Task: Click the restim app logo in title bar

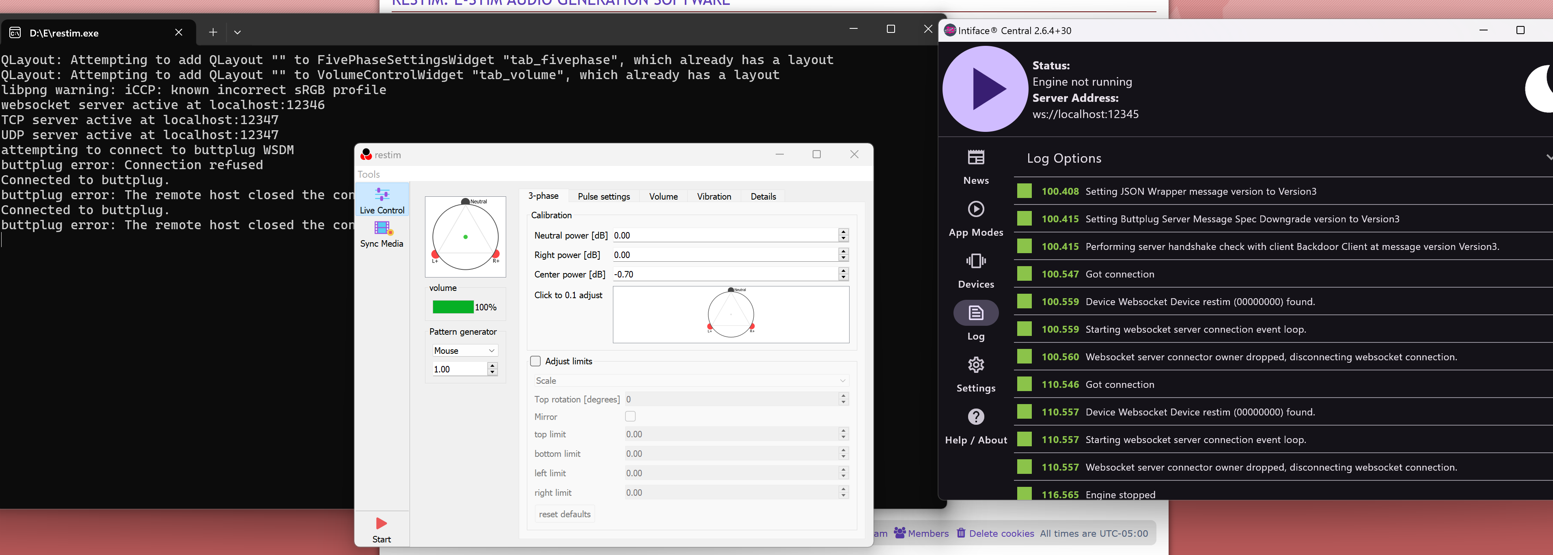Action: [366, 155]
